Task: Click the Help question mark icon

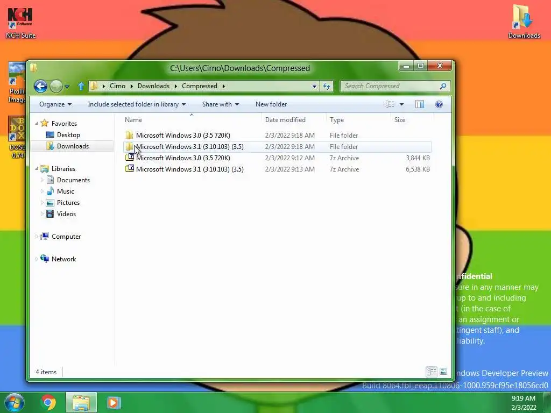Action: [439, 104]
